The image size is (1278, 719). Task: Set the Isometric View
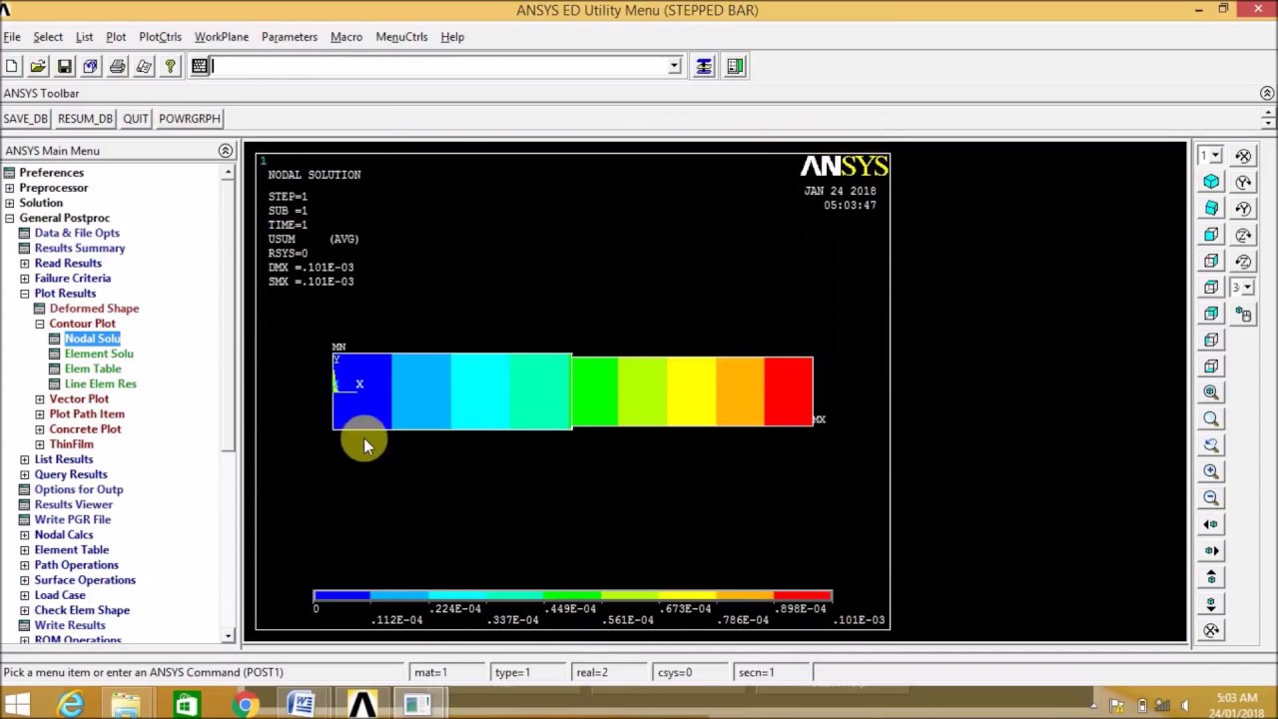(x=1211, y=182)
